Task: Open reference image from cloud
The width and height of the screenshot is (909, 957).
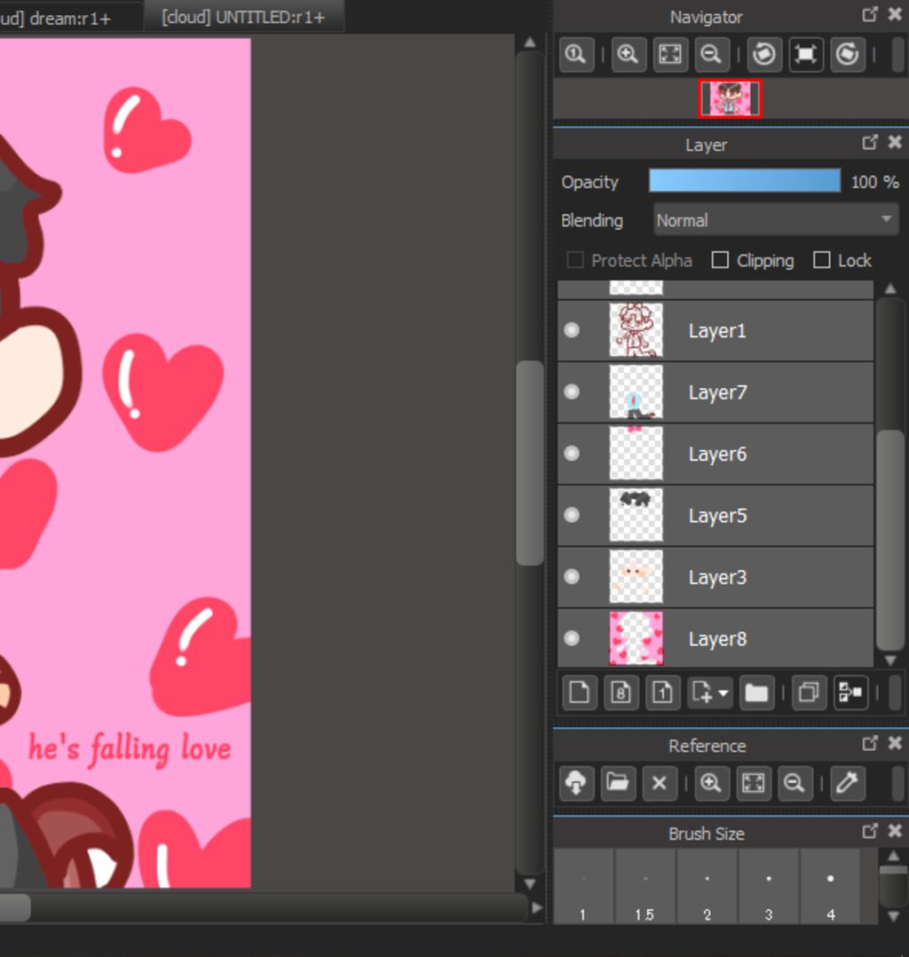Action: click(576, 783)
